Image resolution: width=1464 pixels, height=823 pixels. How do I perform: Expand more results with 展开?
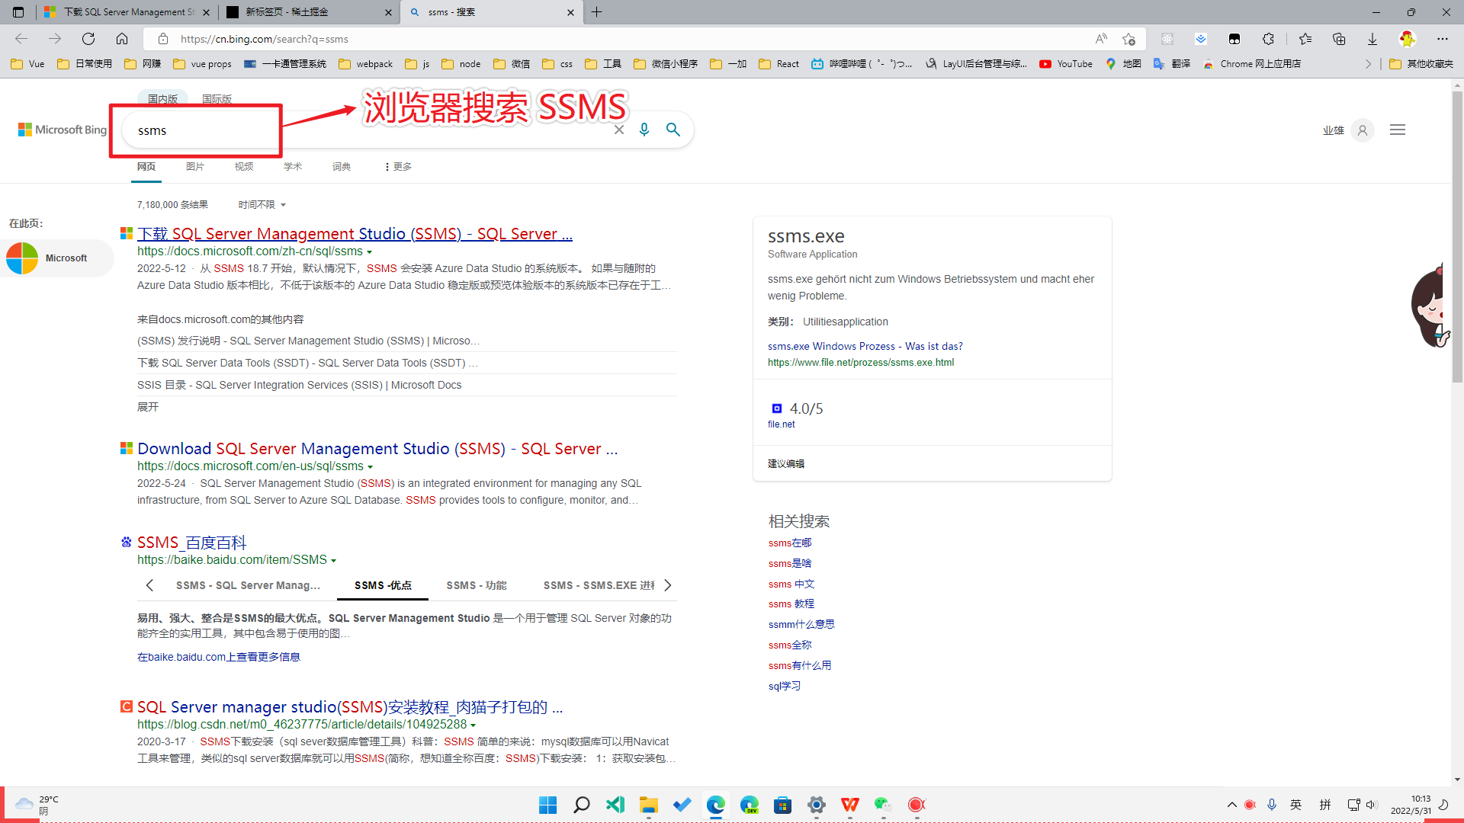point(148,407)
